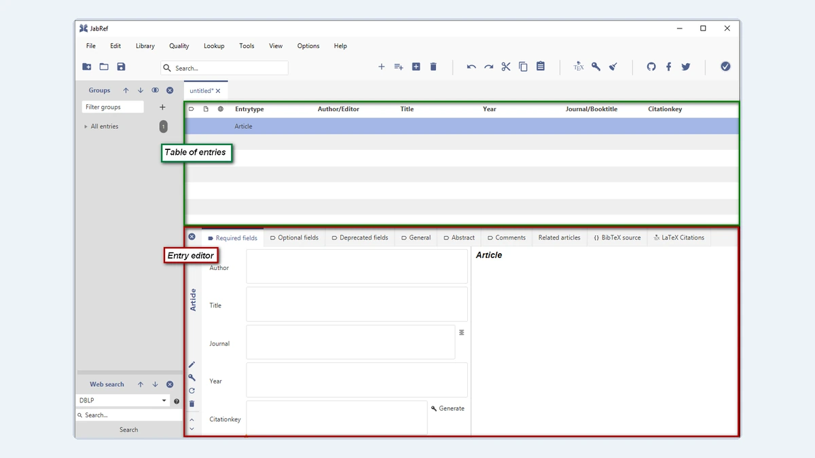The image size is (815, 458).
Task: Move Web search panel down
Action: coord(155,385)
